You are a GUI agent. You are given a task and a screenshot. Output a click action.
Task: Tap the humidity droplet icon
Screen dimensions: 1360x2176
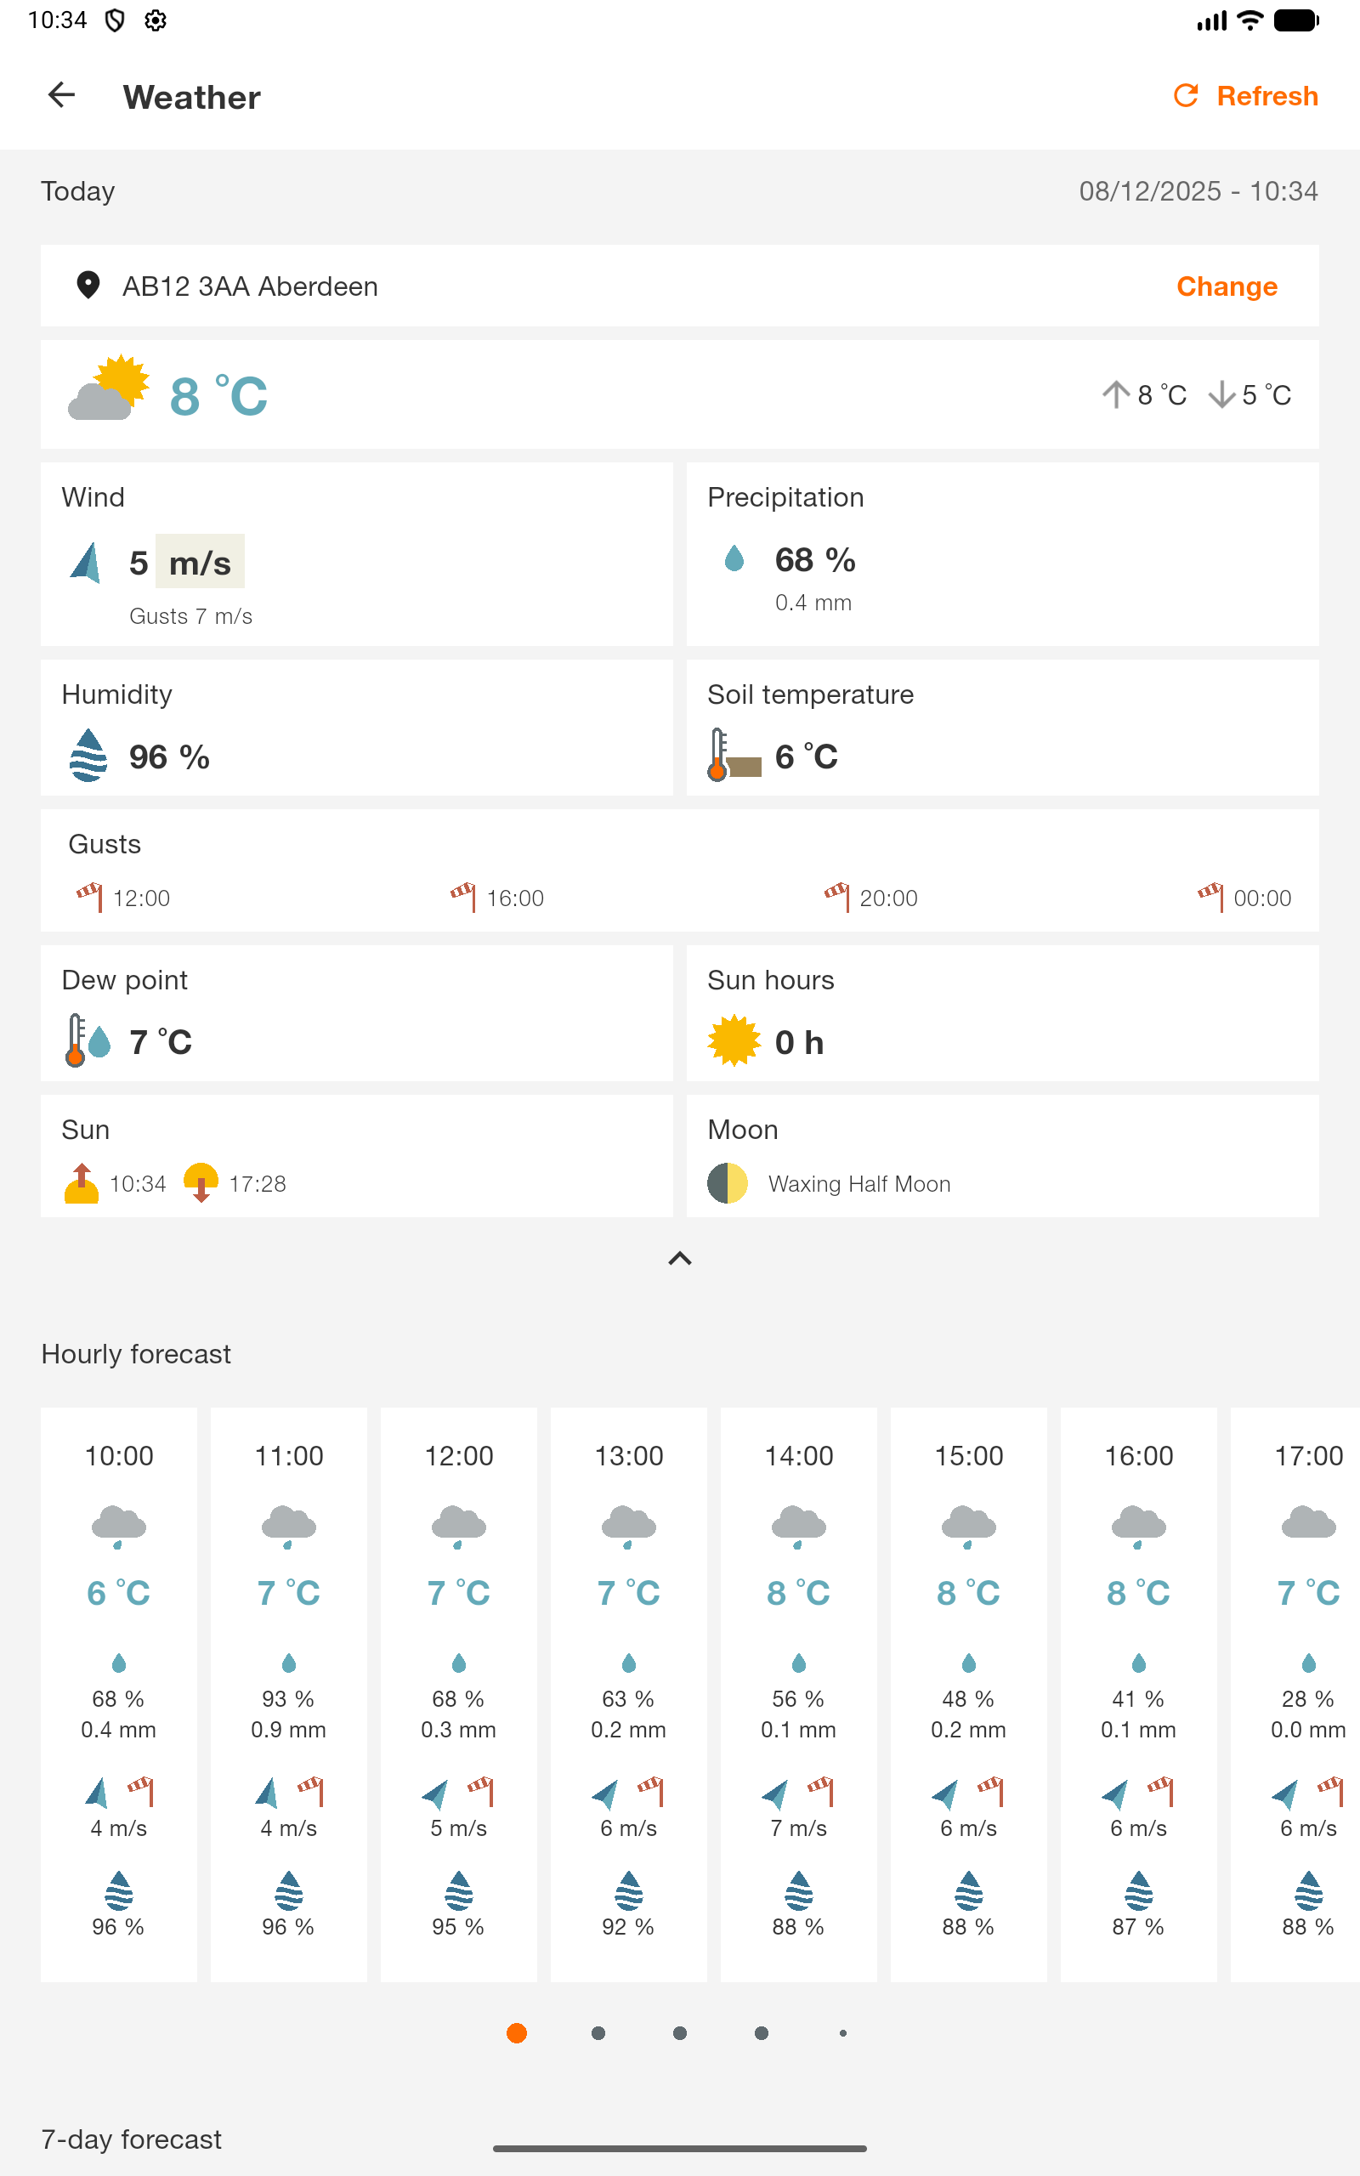(88, 756)
